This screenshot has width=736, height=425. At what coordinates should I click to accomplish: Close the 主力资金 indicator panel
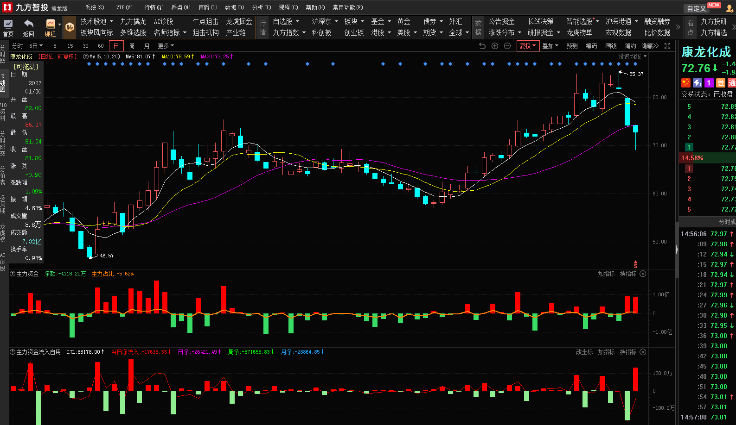click(643, 274)
